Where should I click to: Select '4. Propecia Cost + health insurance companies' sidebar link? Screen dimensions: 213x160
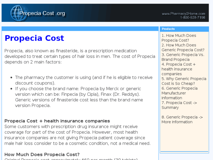[178, 69]
